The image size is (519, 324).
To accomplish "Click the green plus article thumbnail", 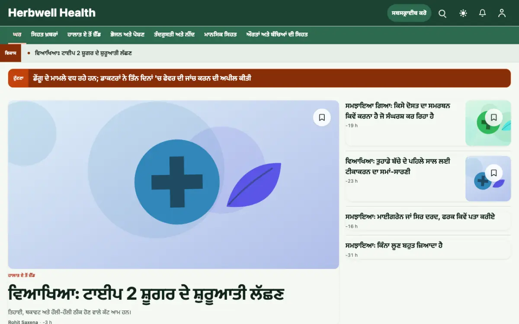I will point(488,123).
